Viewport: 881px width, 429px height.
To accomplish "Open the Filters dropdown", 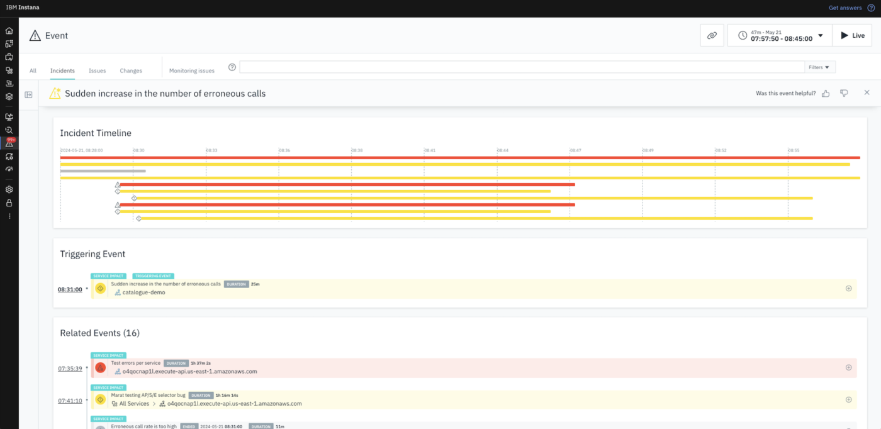I will [819, 67].
